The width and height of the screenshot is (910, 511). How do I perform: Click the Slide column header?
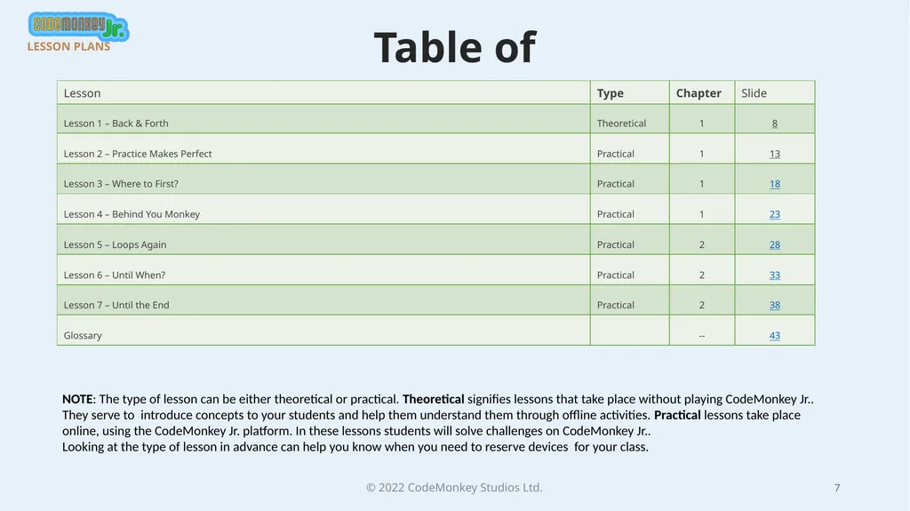pos(754,93)
